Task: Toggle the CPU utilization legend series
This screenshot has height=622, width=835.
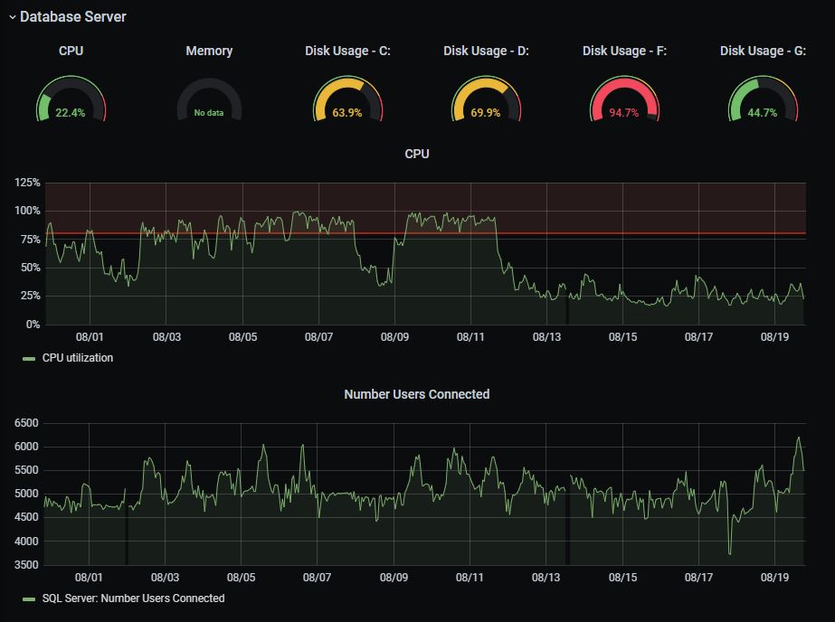Action: pos(78,358)
